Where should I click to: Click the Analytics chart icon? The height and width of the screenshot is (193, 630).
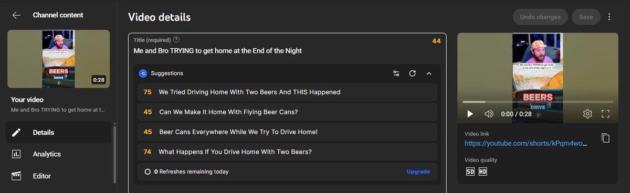click(16, 154)
